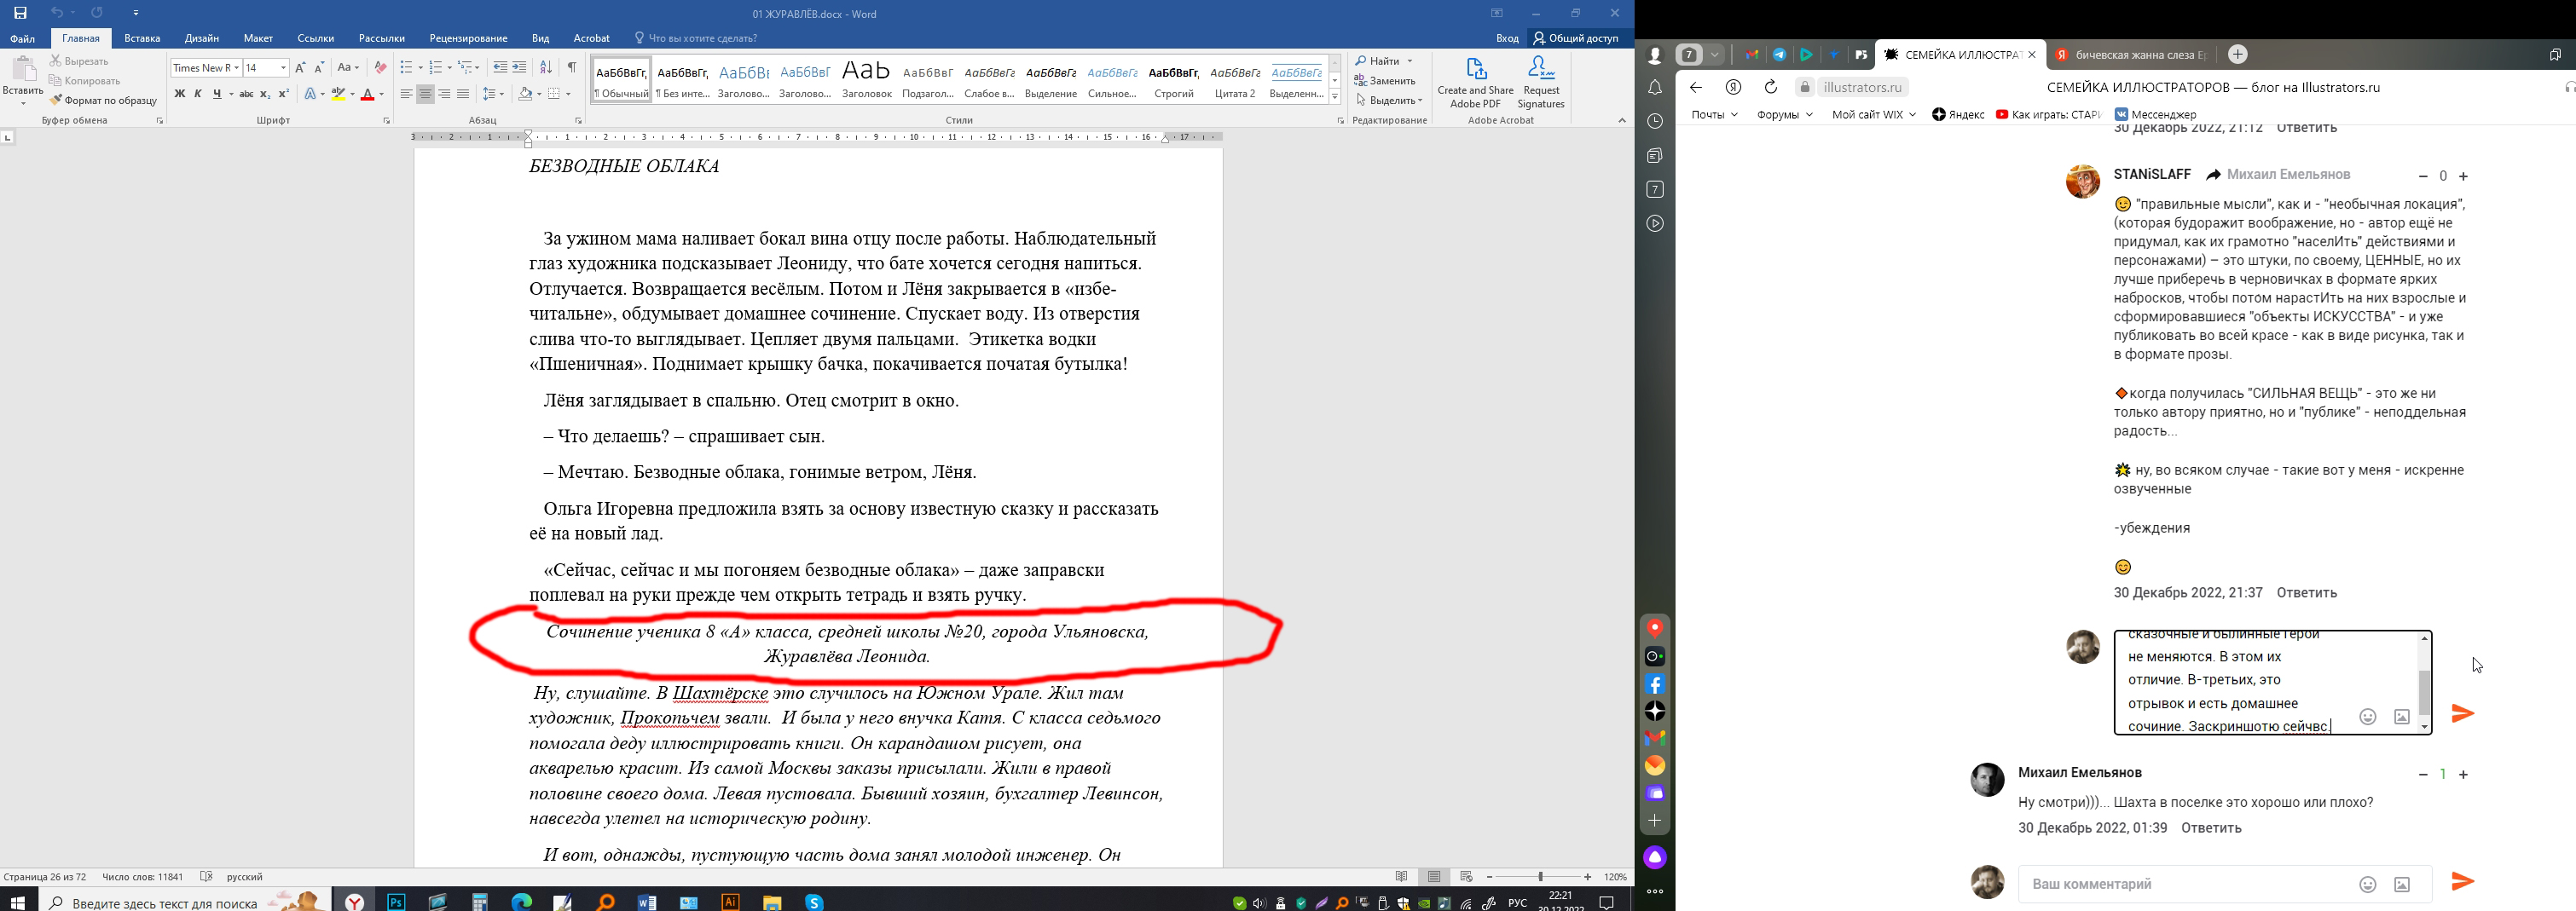Click the Заменить (Replace) button
The image size is (2576, 911).
click(1385, 81)
